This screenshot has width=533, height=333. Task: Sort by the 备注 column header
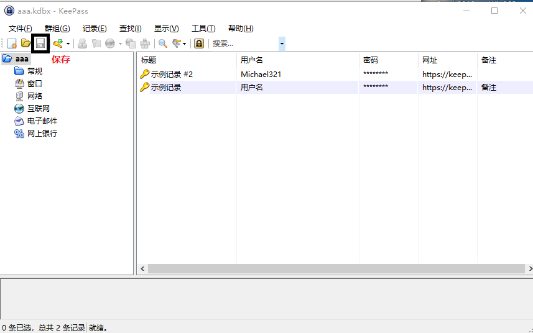[x=505, y=60]
